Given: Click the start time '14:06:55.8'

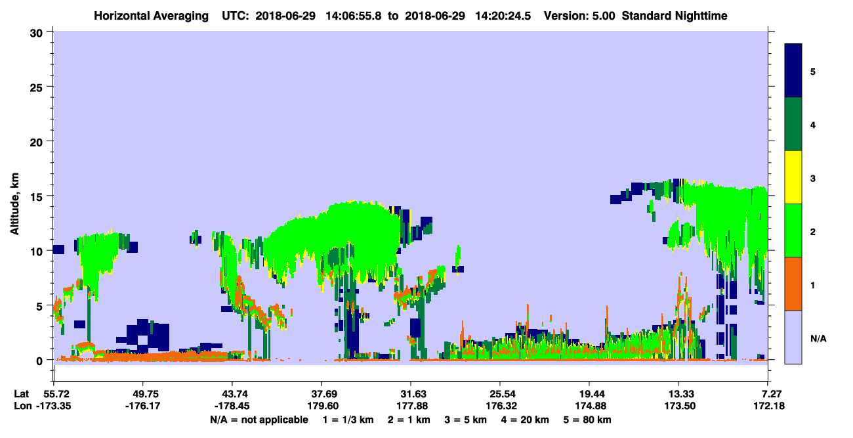Looking at the screenshot, I should pyautogui.click(x=355, y=15).
